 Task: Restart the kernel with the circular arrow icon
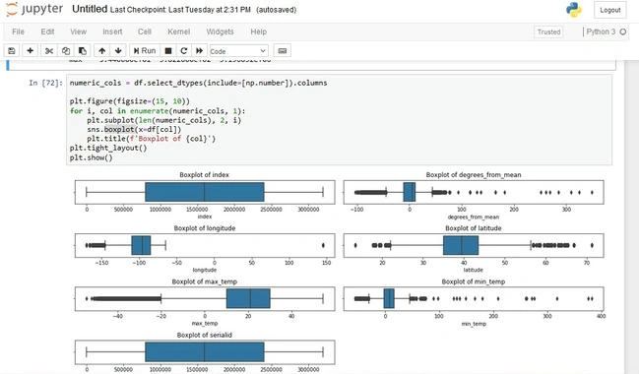coord(184,51)
